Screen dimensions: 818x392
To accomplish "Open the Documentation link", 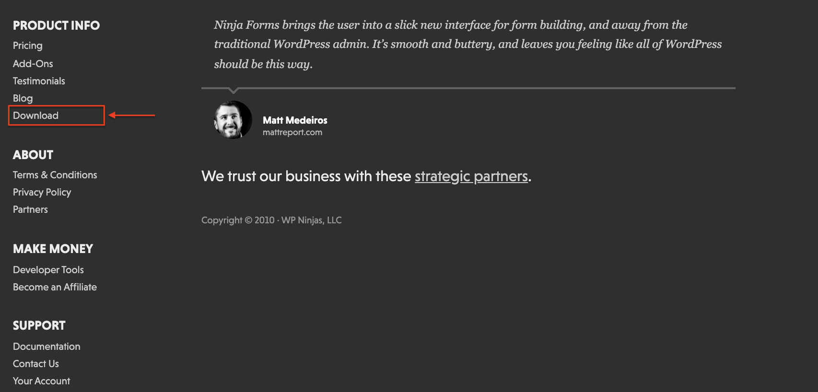I will pos(47,346).
